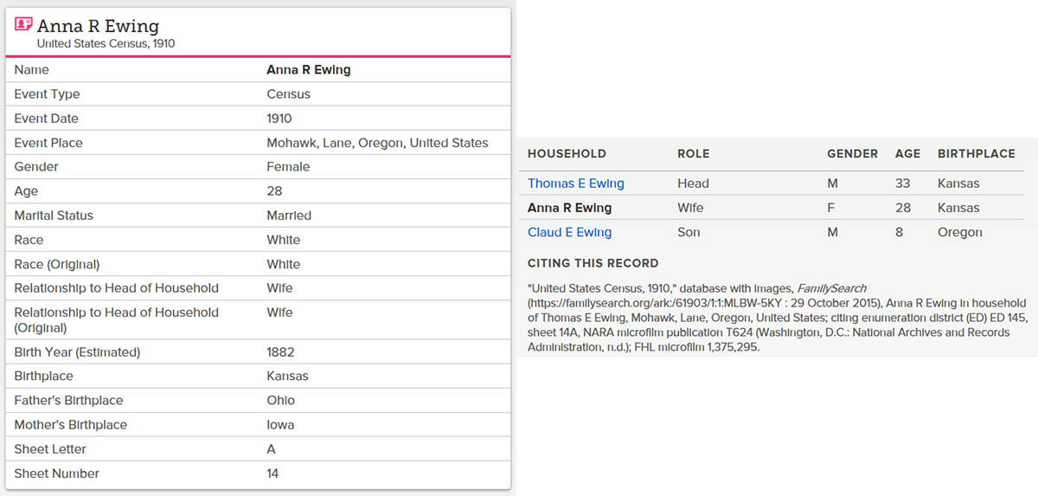Click the Anna R Ewing record title
Image resolution: width=1038 pixels, height=496 pixels.
pos(98,26)
